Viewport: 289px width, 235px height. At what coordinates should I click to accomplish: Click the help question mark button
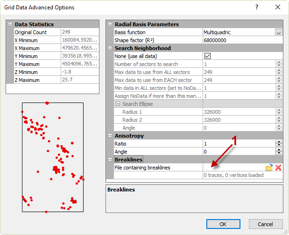click(257, 7)
